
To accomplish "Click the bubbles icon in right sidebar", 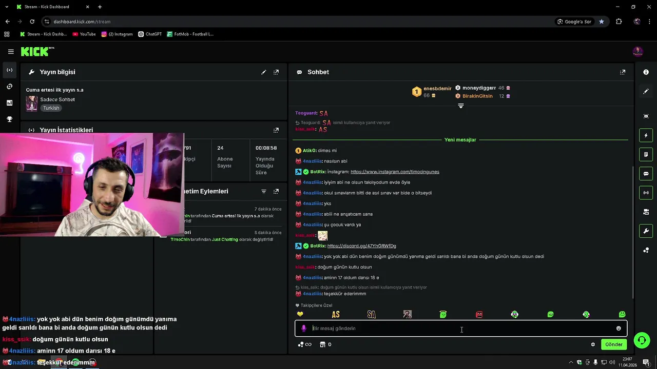I will click(x=646, y=250).
